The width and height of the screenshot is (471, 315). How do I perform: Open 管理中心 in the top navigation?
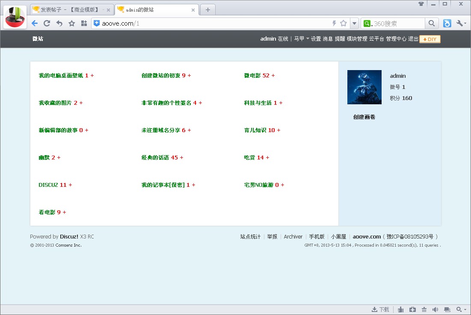[396, 39]
